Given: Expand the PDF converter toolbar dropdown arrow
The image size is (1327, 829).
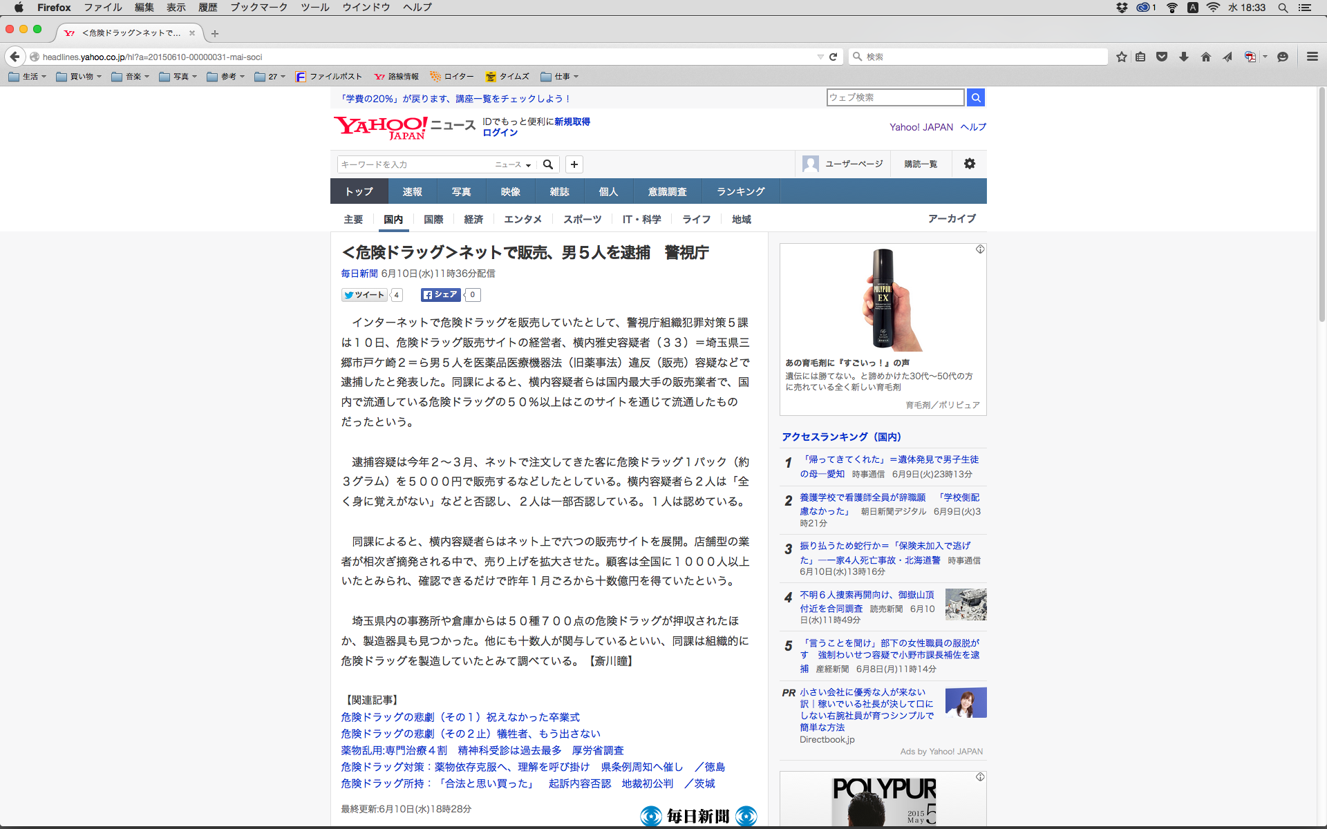Looking at the screenshot, I should [x=1265, y=57].
